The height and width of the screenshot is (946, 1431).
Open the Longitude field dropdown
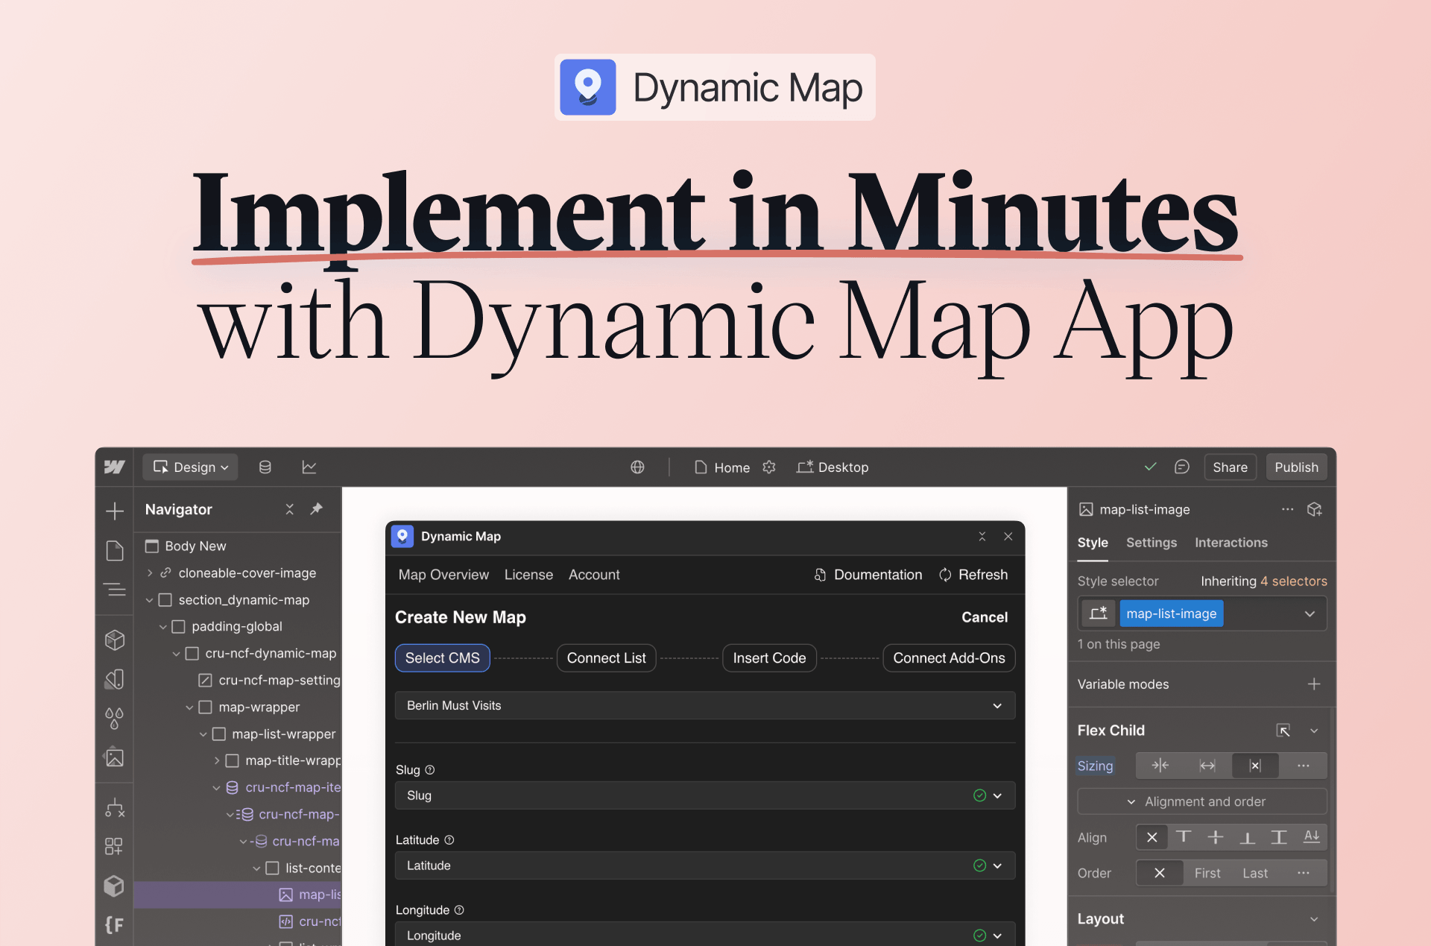point(705,935)
